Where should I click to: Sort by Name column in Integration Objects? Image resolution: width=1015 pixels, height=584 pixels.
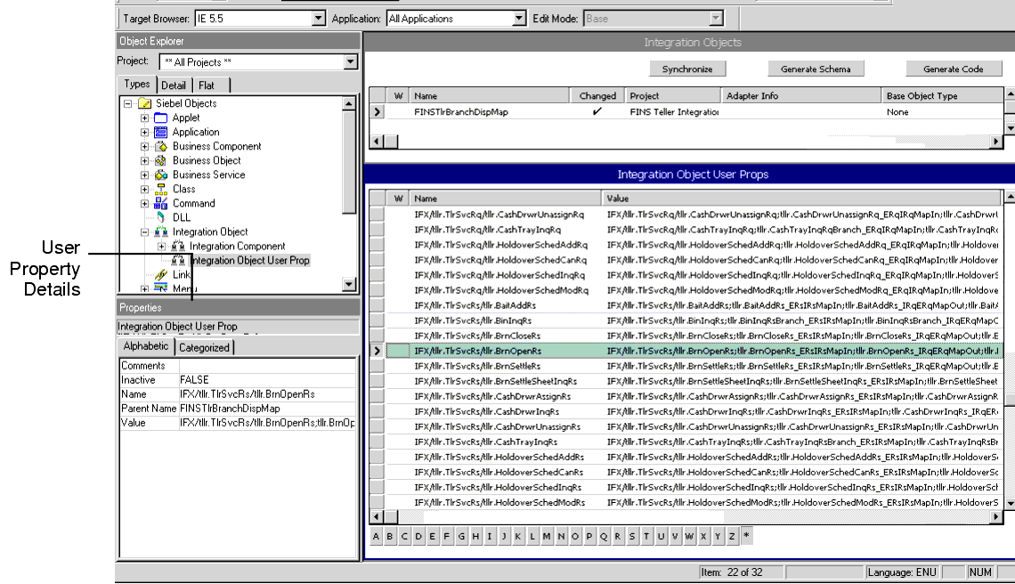pos(490,96)
